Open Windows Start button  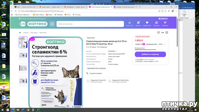pos(2,110)
